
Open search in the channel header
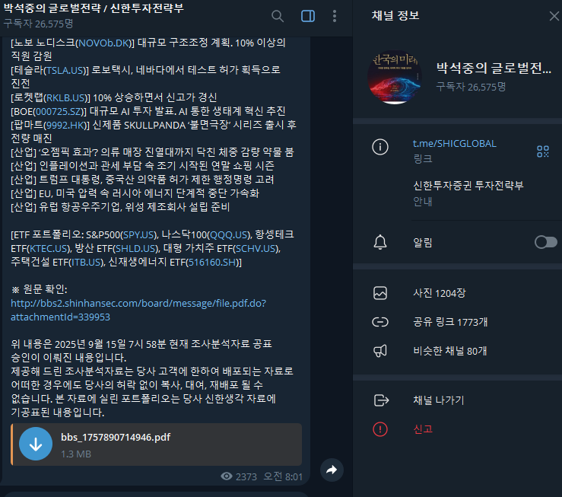pos(278,16)
